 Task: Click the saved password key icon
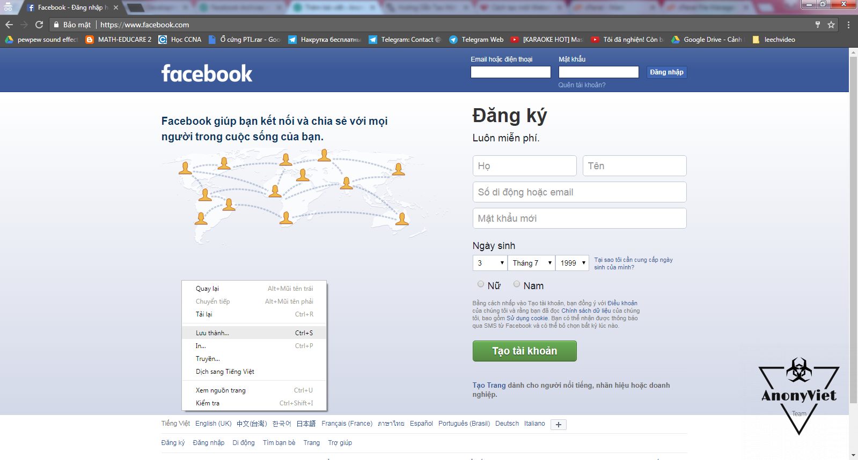click(818, 25)
